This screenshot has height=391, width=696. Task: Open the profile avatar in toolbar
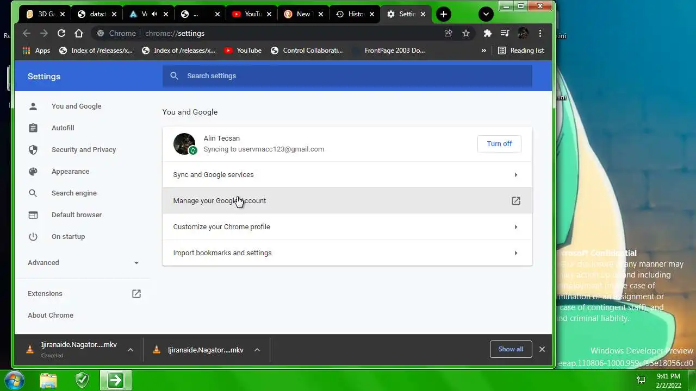click(523, 33)
